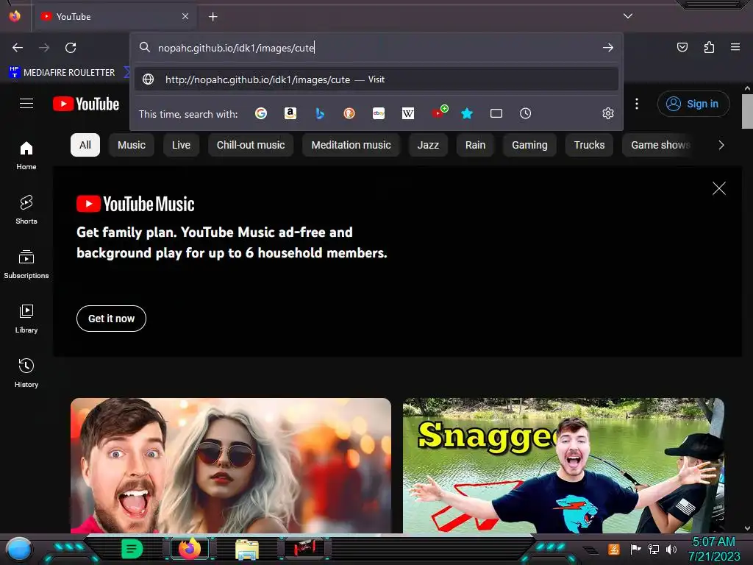The height and width of the screenshot is (565, 753).
Task: Open the green notes app on taskbar
Action: tap(132, 549)
